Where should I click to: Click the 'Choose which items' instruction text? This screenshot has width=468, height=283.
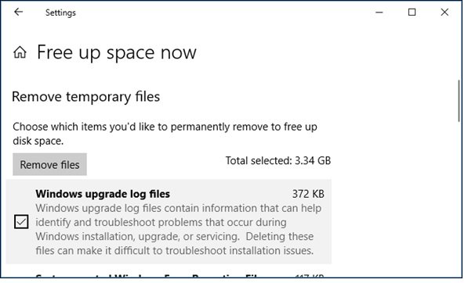tap(165, 134)
